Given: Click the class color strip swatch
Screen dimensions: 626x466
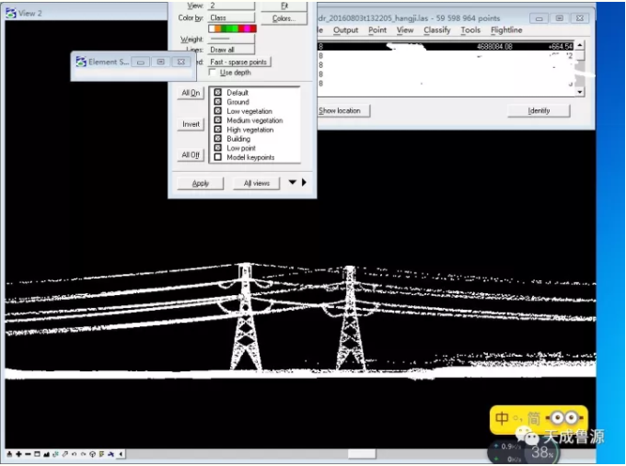Looking at the screenshot, I should pyautogui.click(x=231, y=28).
